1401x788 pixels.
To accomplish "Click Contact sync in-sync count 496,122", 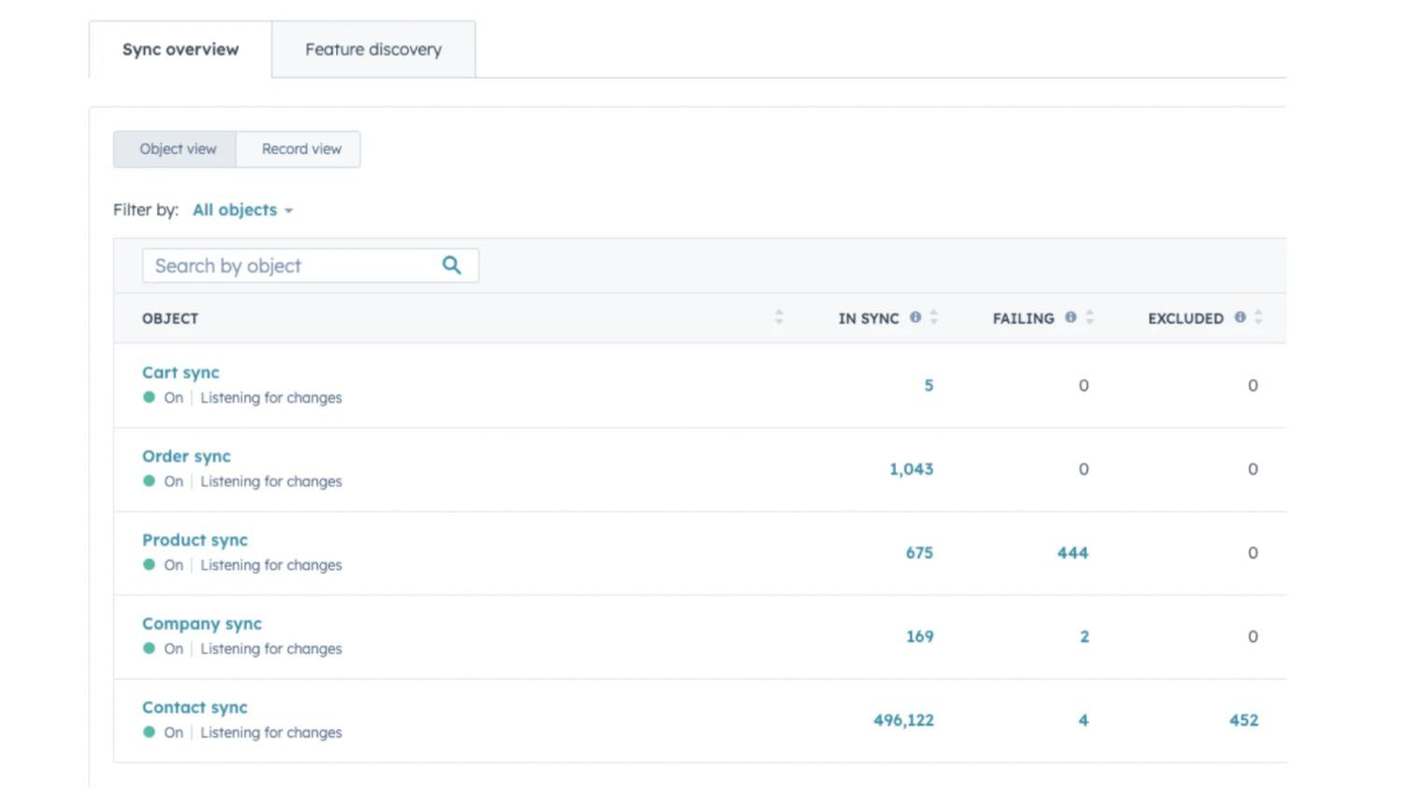I will [903, 721].
